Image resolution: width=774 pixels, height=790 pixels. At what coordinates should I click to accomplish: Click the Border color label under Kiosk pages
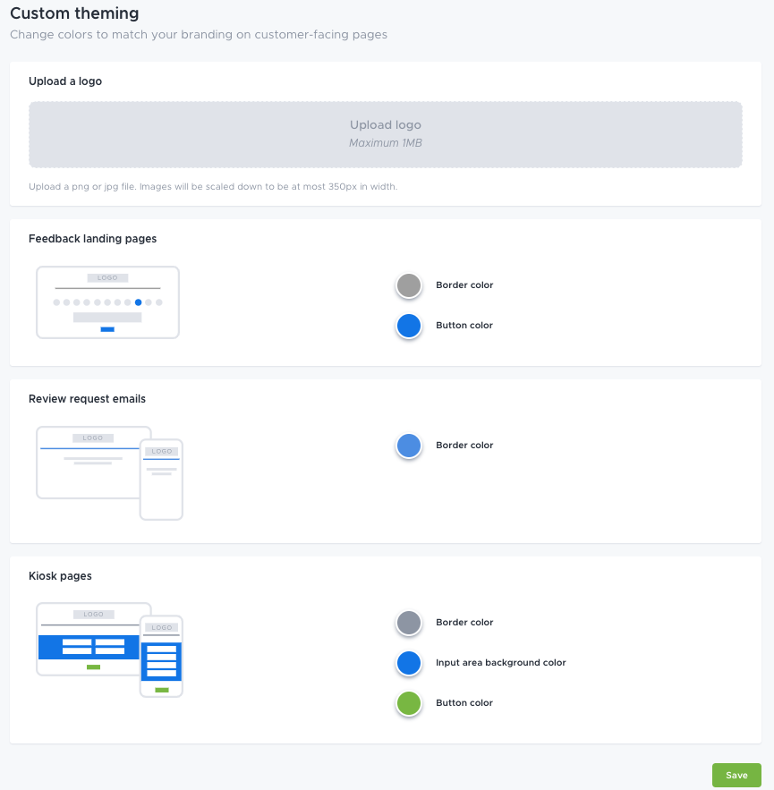coord(464,622)
